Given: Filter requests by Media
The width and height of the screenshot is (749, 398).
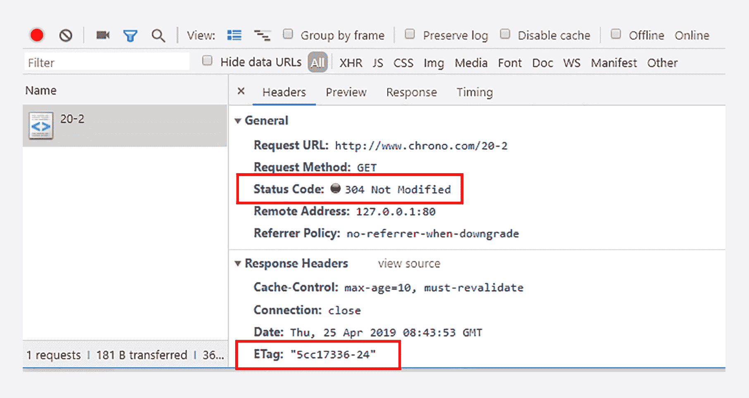Looking at the screenshot, I should pos(471,63).
